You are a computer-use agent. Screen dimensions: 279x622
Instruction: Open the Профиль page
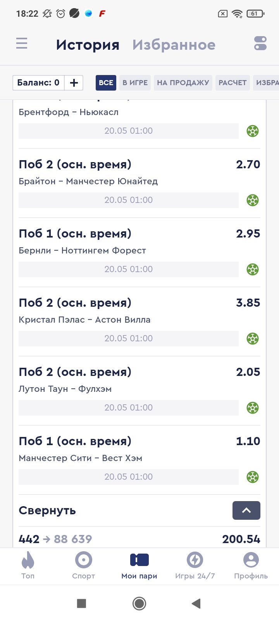251,565
